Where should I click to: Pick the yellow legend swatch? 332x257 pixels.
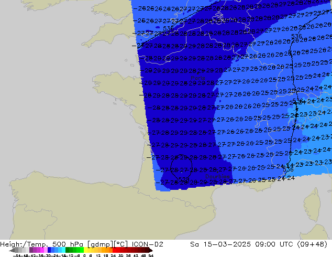click(85, 250)
